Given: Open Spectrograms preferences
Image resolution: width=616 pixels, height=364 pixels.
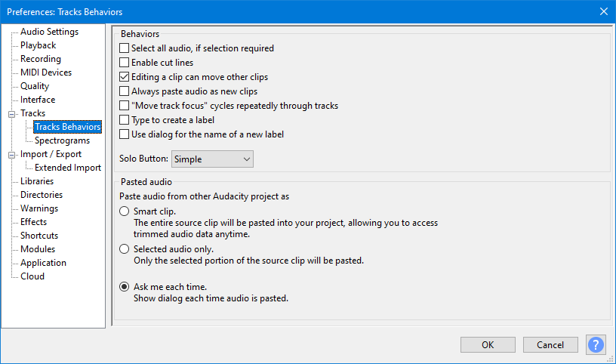Looking at the screenshot, I should point(62,140).
